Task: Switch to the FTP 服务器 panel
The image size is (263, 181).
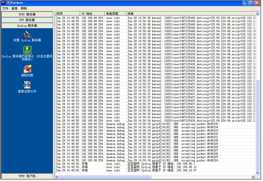Action: pyautogui.click(x=27, y=20)
